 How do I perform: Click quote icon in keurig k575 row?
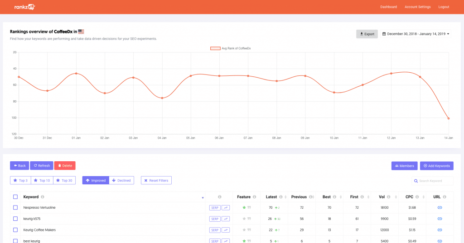249,219
